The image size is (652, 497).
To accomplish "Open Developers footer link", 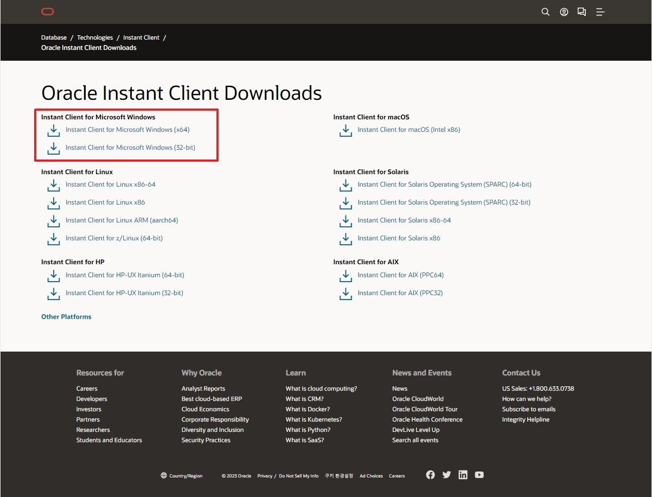I will [x=92, y=399].
